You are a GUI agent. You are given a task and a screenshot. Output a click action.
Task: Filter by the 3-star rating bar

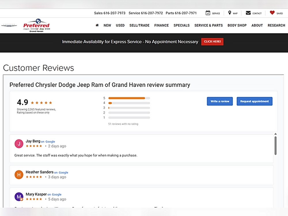pos(129,108)
